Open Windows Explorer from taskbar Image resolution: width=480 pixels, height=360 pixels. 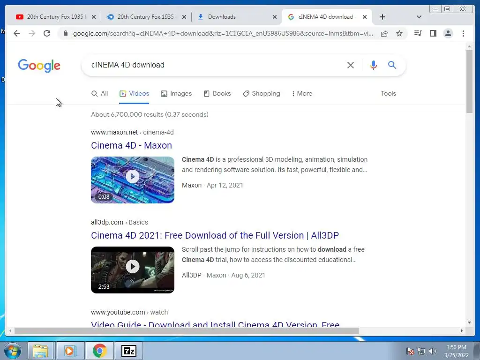tap(41, 351)
